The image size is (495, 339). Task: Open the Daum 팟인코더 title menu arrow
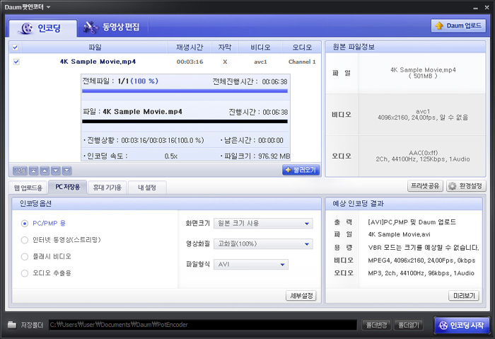[x=48, y=7]
